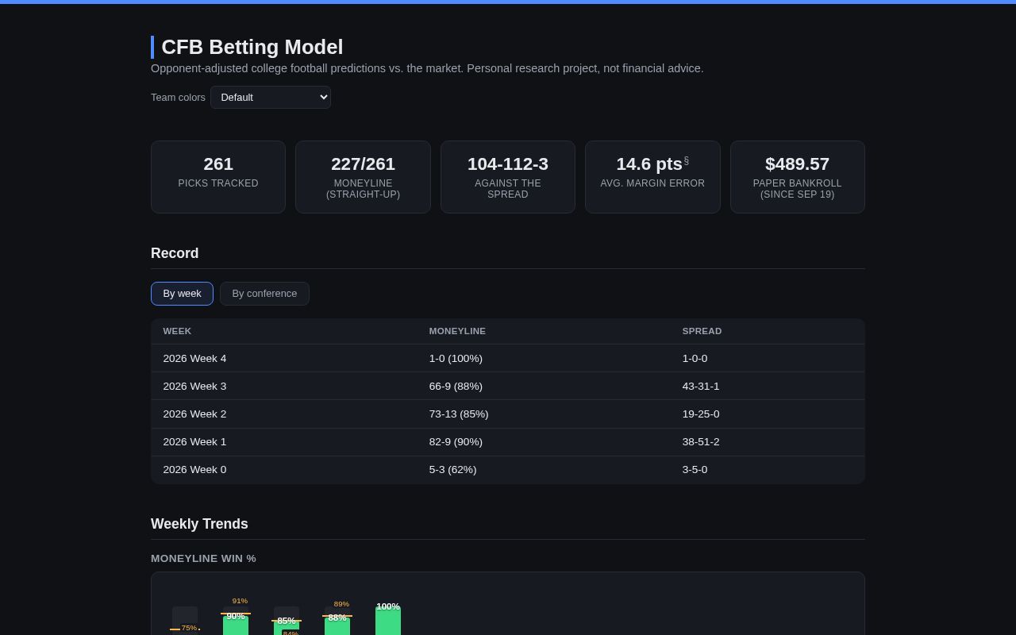Select the 2026 Week 1 row label
Screen dimensions: 1016x635
click(x=194, y=442)
